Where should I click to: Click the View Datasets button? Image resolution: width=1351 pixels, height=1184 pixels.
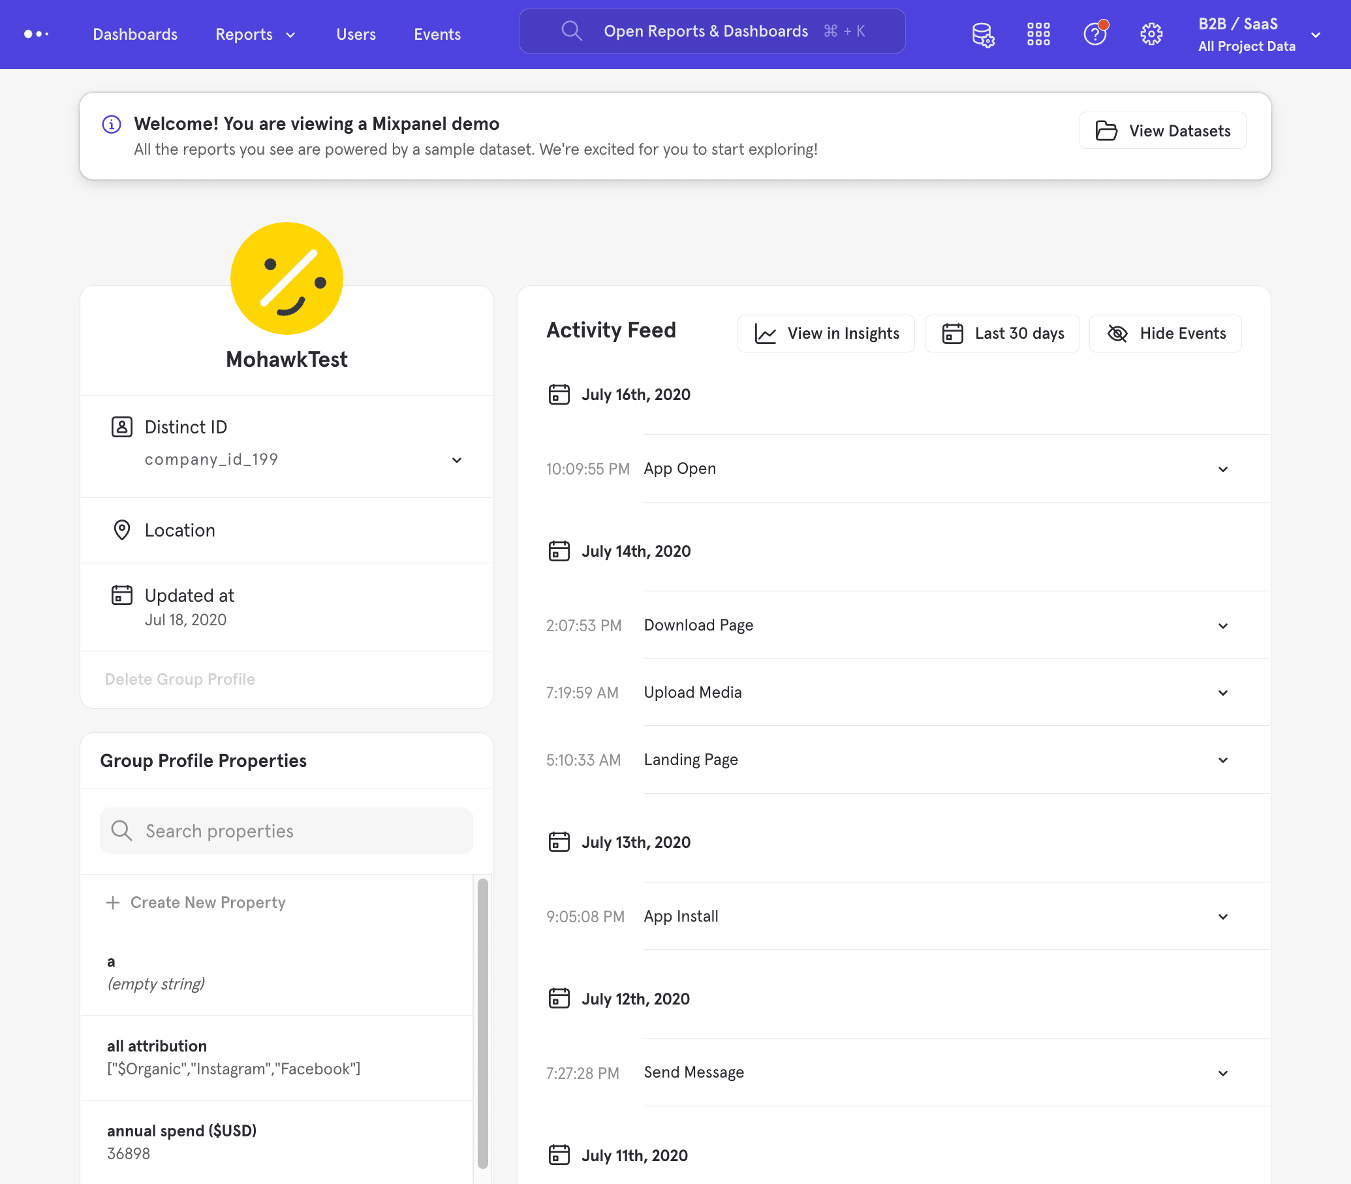1162,131
